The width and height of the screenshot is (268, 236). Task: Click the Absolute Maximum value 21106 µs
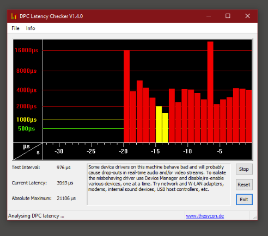point(66,198)
